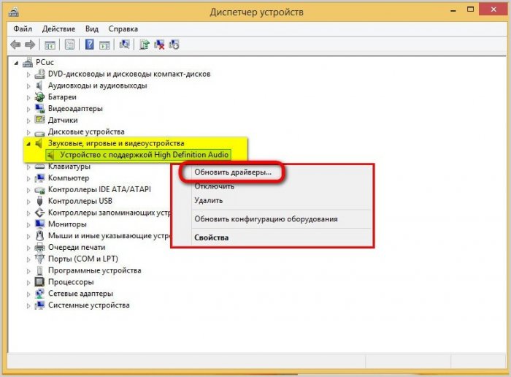Expand Контроллеры IDE ATA/ATAPI arrow

[28, 190]
